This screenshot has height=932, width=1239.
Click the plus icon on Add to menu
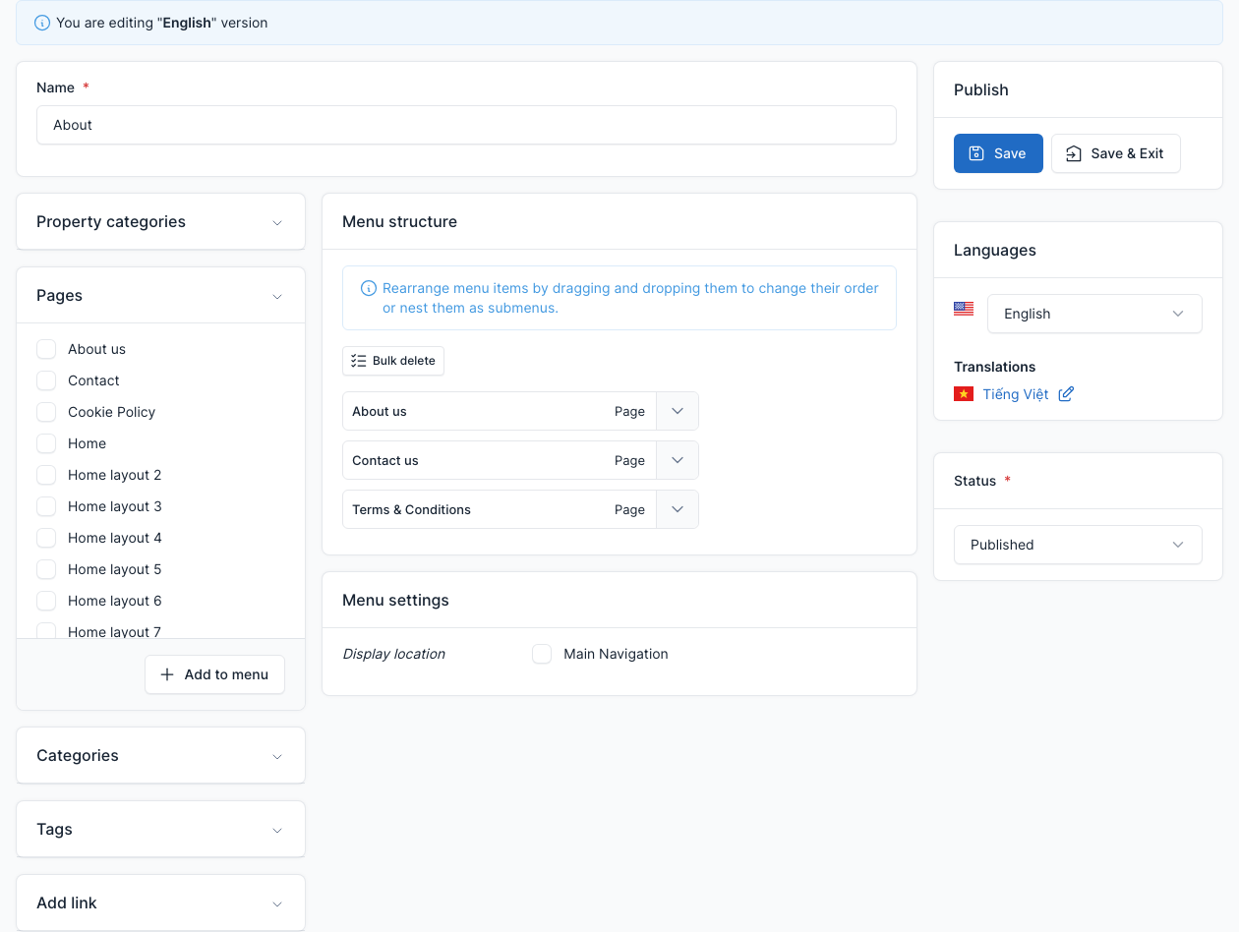point(167,674)
